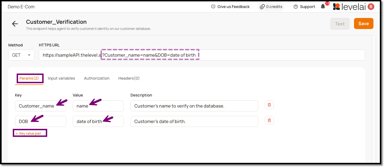Screen dimensions: 384x167
Task: Edit the Customer_name key field
Action: click(x=41, y=106)
